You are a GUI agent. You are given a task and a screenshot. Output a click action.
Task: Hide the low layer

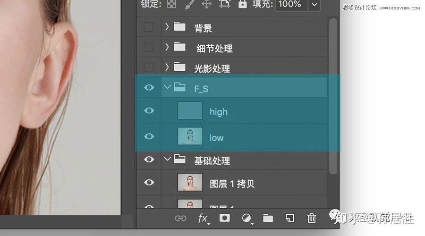pos(149,136)
